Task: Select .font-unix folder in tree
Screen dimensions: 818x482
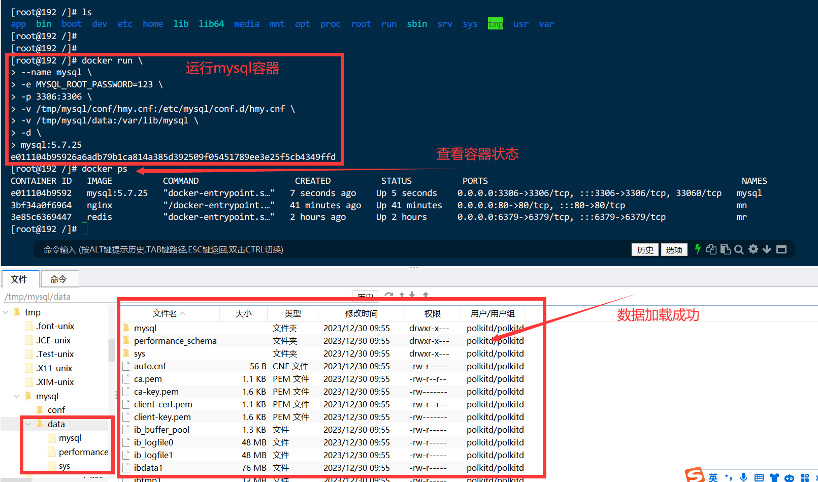Action: 55,326
